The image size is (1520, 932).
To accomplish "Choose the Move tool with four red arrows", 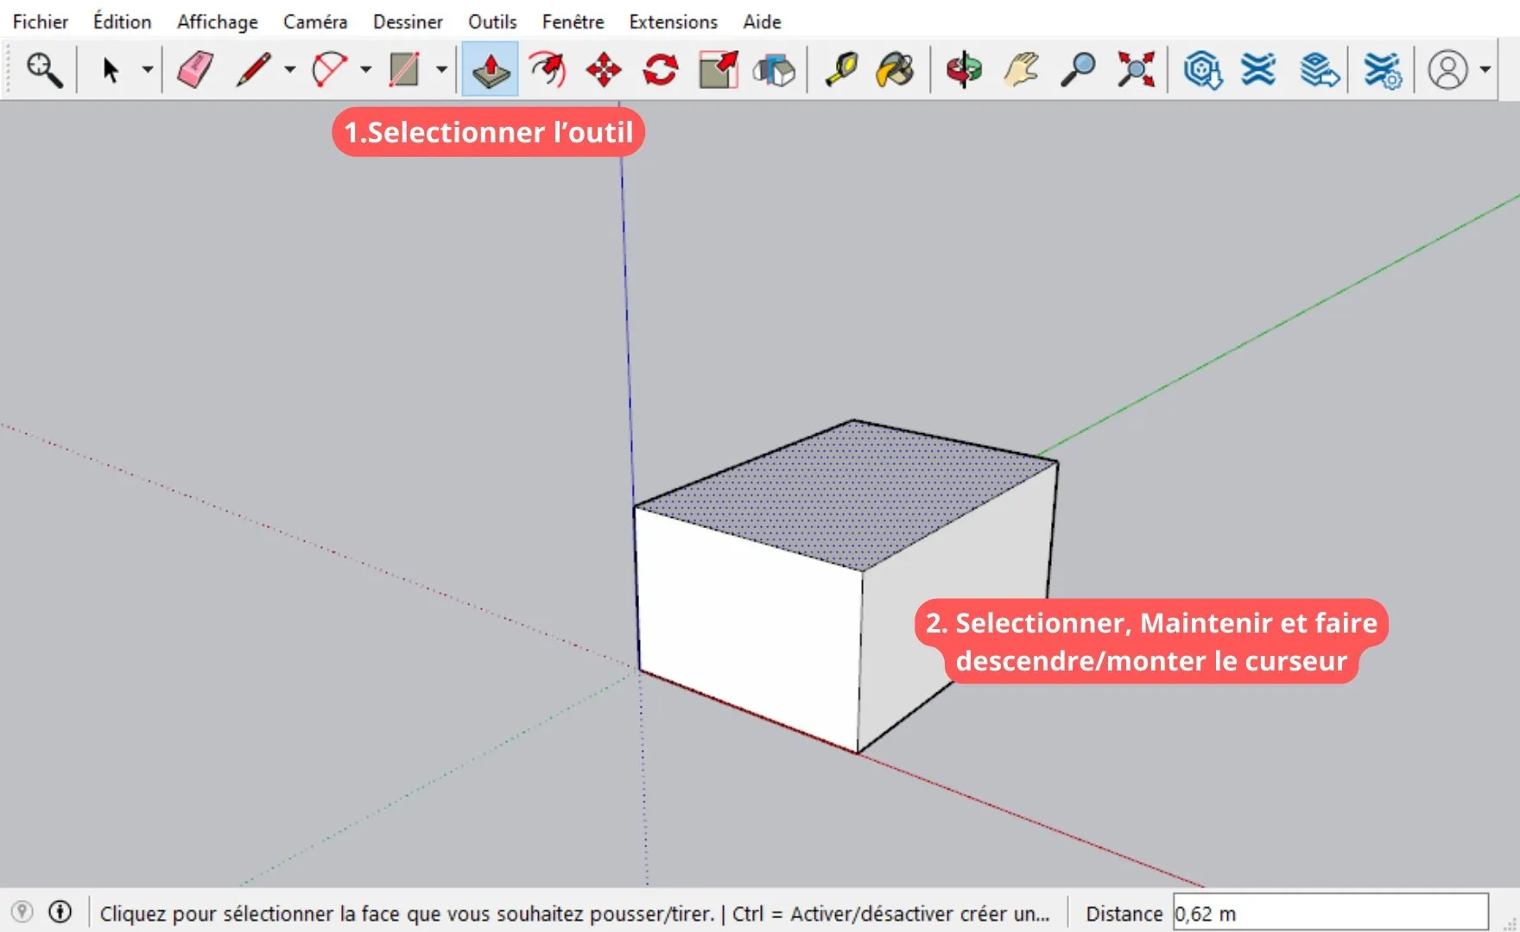I will (x=604, y=70).
